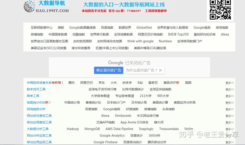The width and height of the screenshot is (245, 145).
Task: Open 实时网络攻击地图 link
Action: coord(110,41)
